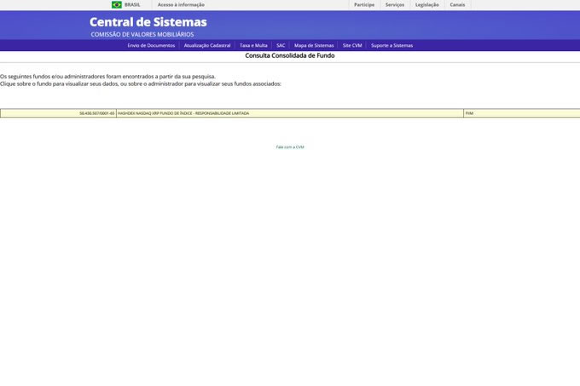Open the BRASIL portal link

pos(132,5)
